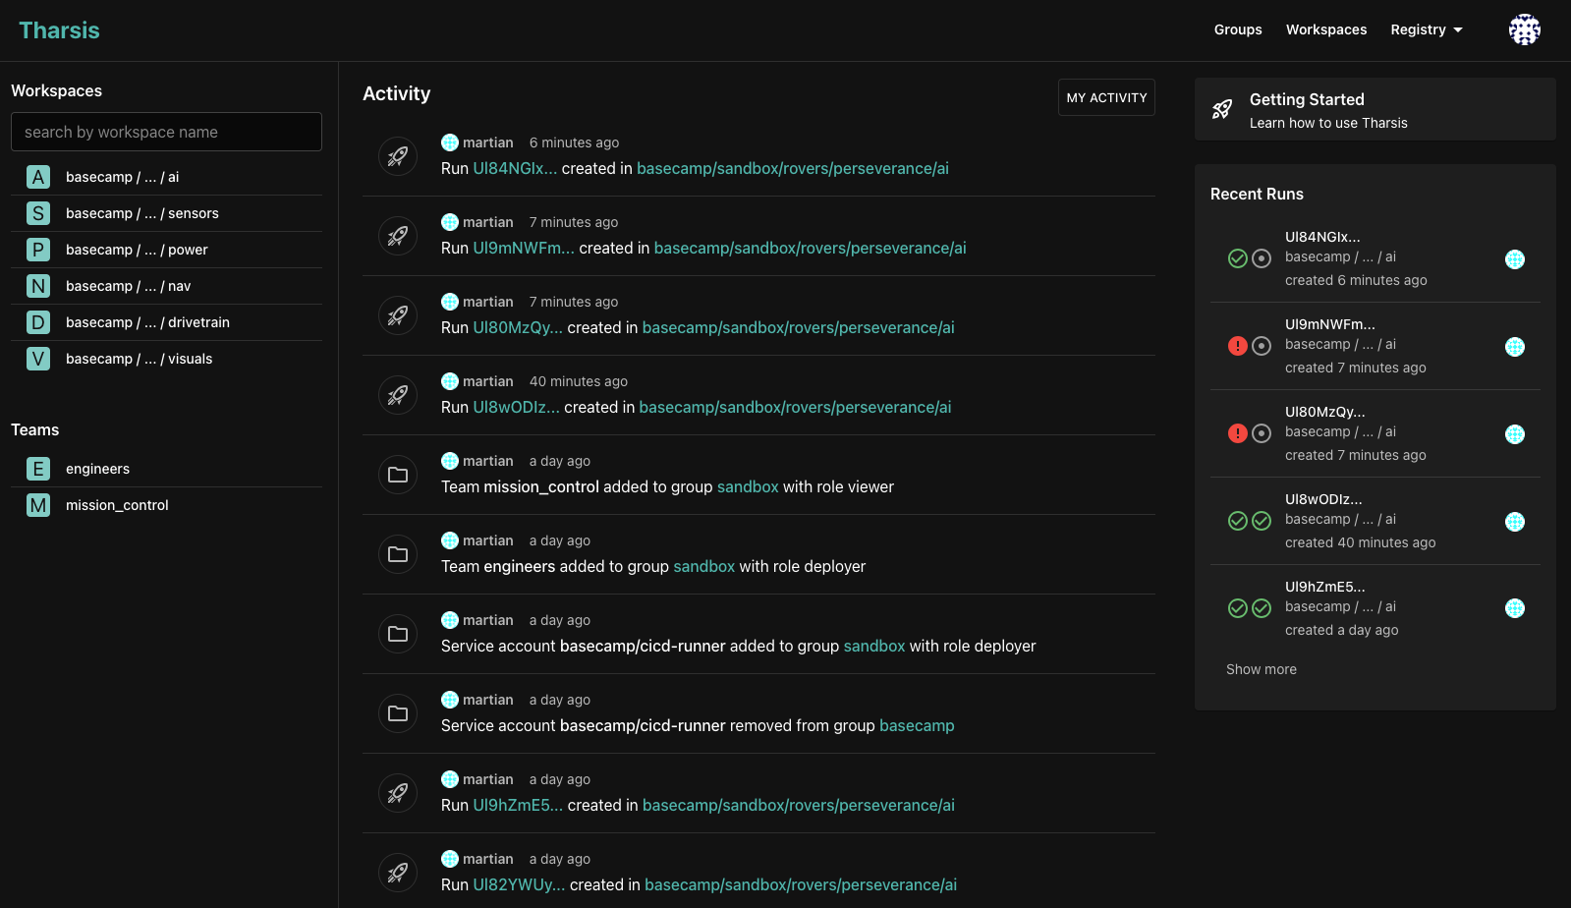Open run link UI82YWUy... in activity
This screenshot has width=1571, height=908.
(x=519, y=884)
